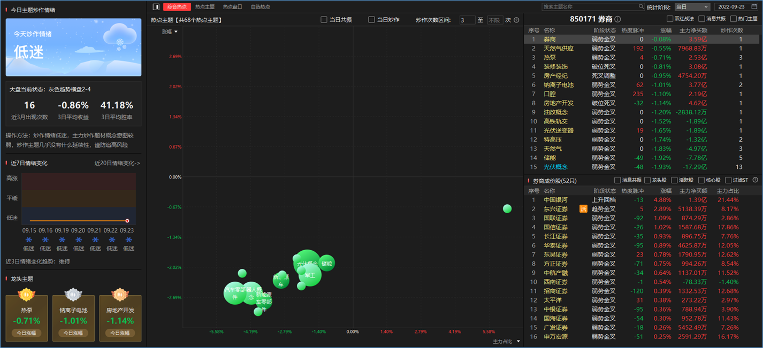Toggle the left sidebar panel icon
This screenshot has height=348, width=763.
point(156,7)
